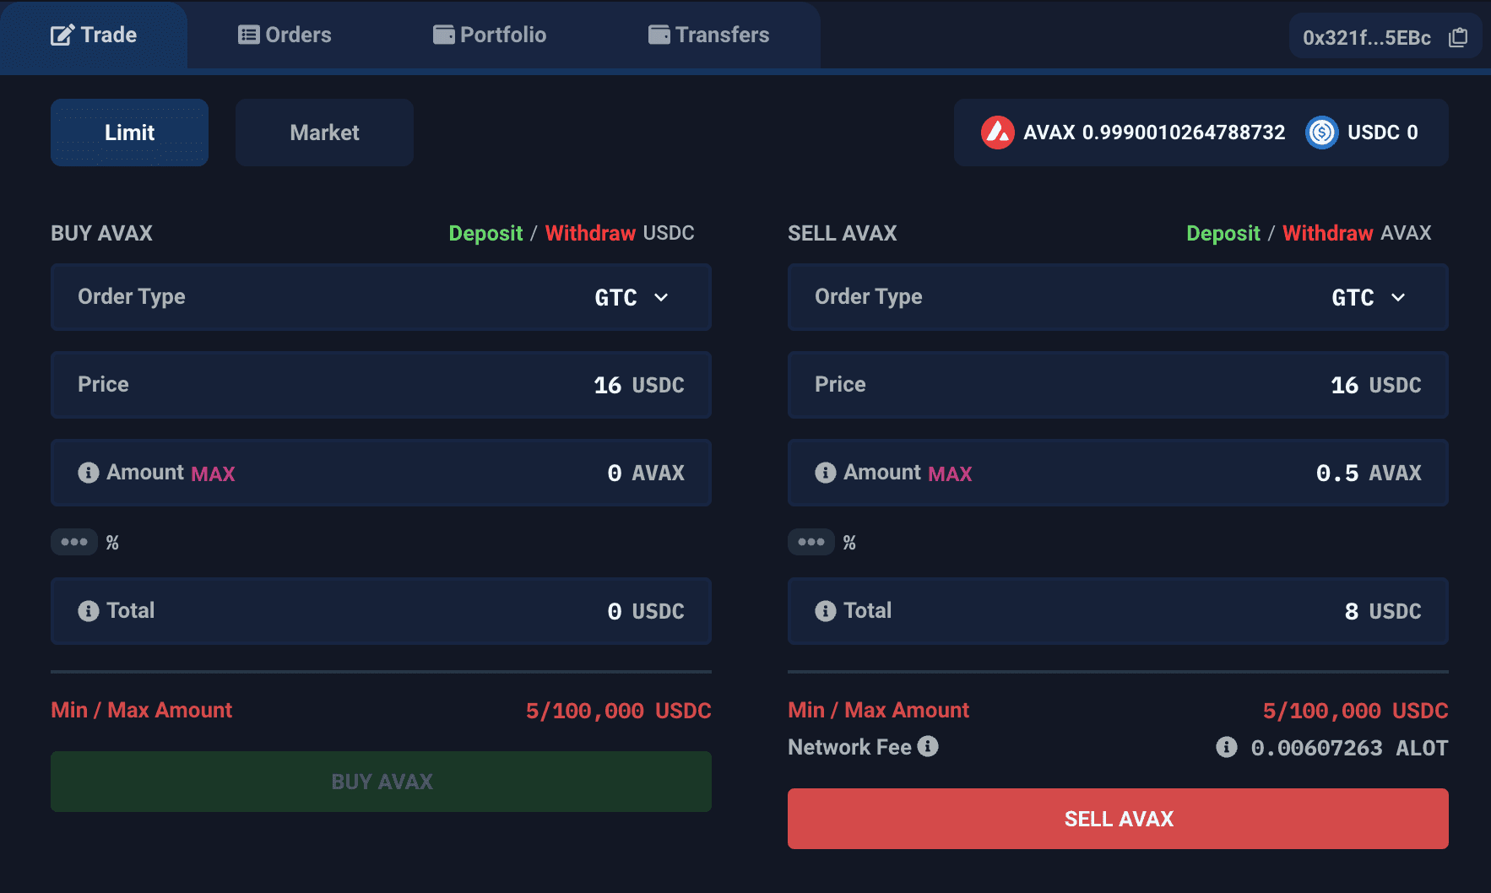Click info icon before 0.00607263 ALOT
The width and height of the screenshot is (1491, 893).
pos(1227,747)
